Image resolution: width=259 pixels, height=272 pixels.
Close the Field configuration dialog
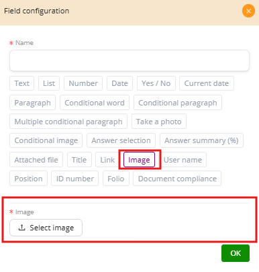(x=248, y=11)
